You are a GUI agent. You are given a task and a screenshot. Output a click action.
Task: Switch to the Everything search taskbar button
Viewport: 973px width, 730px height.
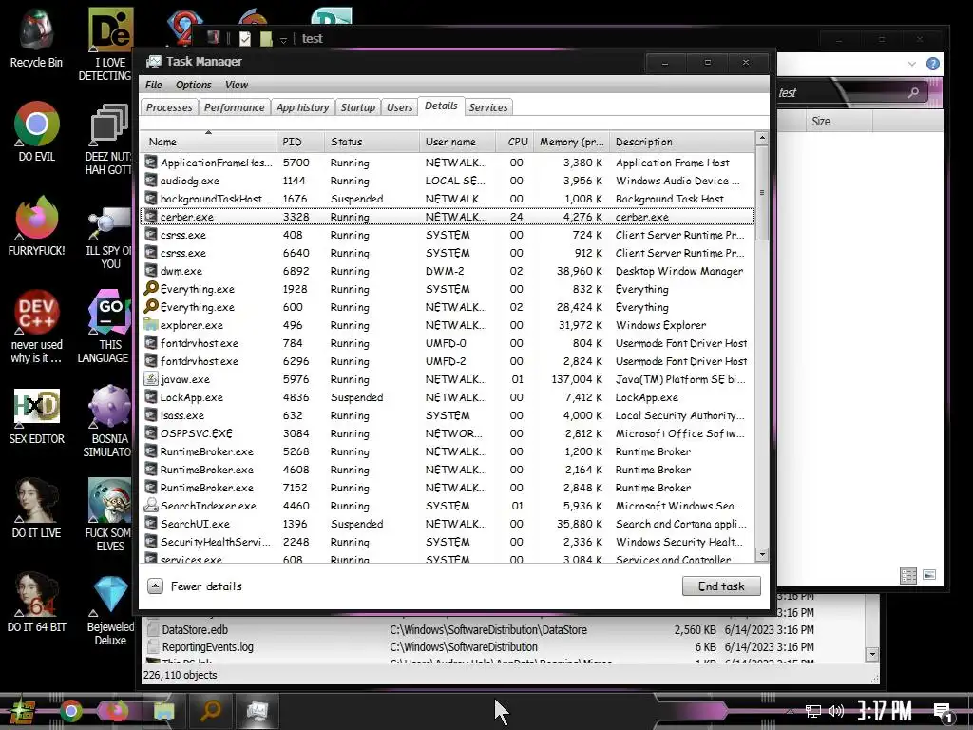pos(211,711)
